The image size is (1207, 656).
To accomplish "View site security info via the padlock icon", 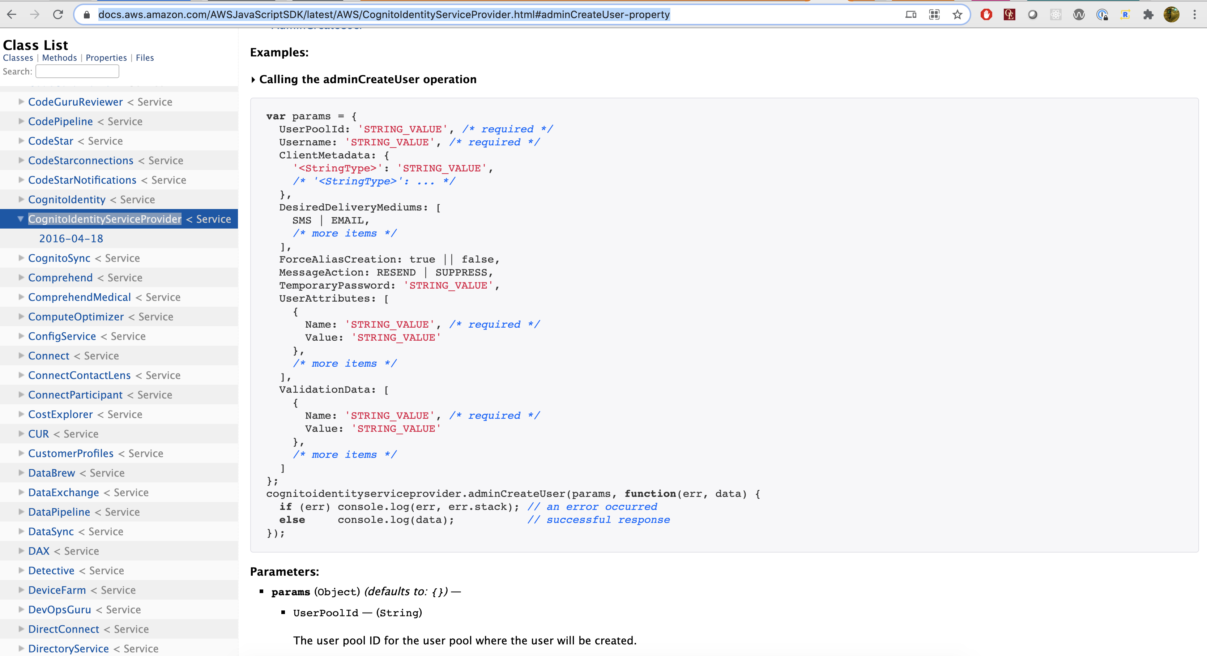I will coord(87,14).
